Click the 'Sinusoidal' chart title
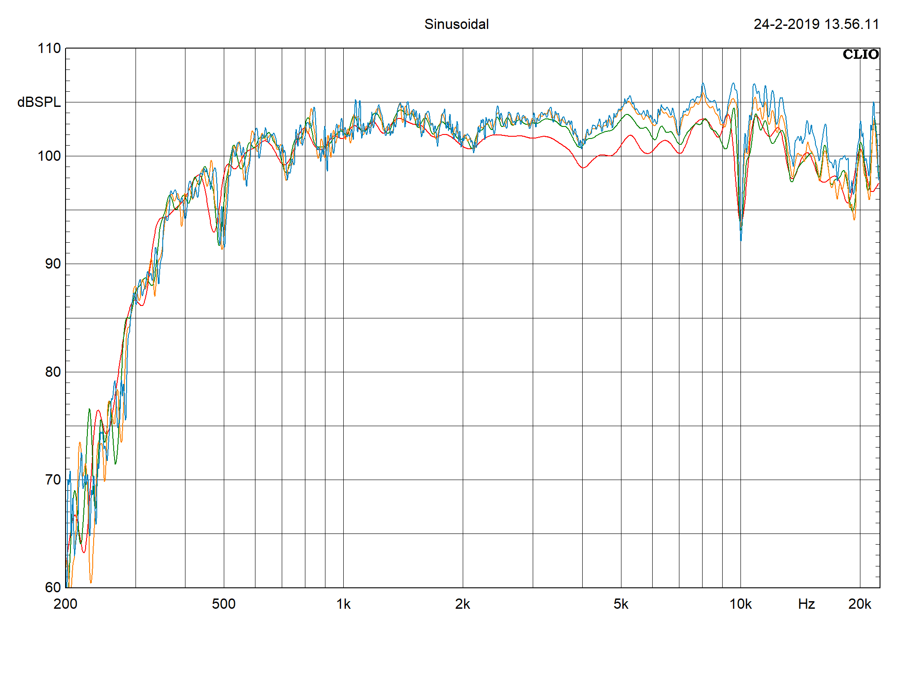 [x=456, y=24]
